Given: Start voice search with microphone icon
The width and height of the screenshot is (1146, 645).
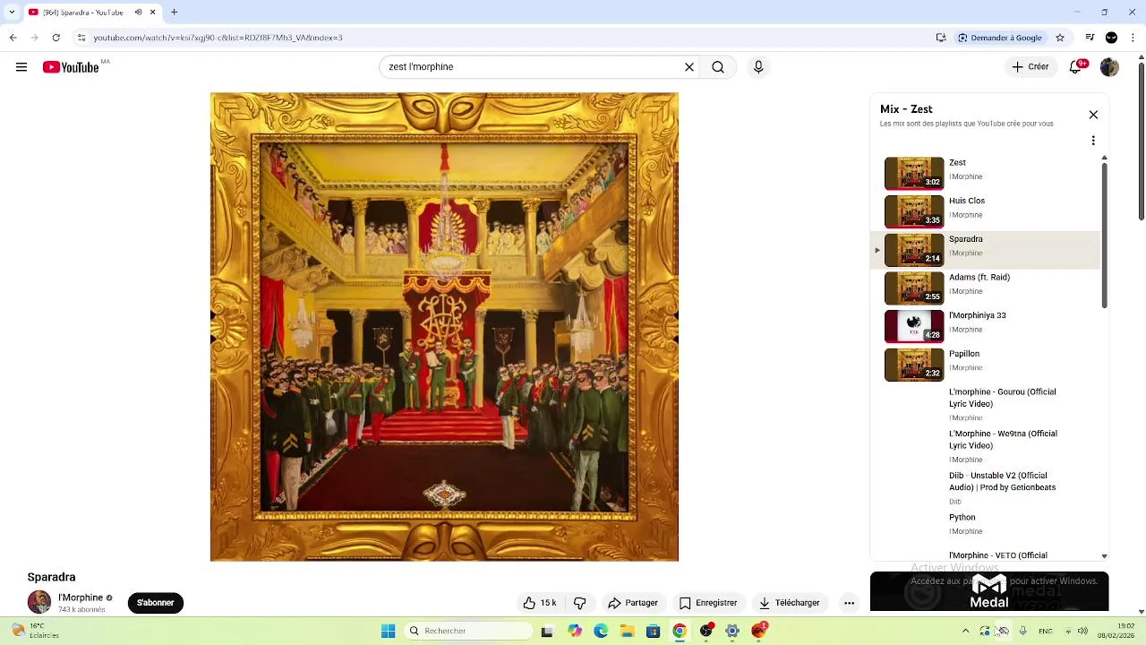Looking at the screenshot, I should click(758, 67).
